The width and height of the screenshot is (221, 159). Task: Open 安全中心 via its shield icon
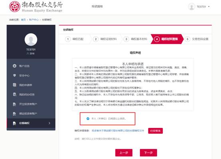tap(14, 76)
